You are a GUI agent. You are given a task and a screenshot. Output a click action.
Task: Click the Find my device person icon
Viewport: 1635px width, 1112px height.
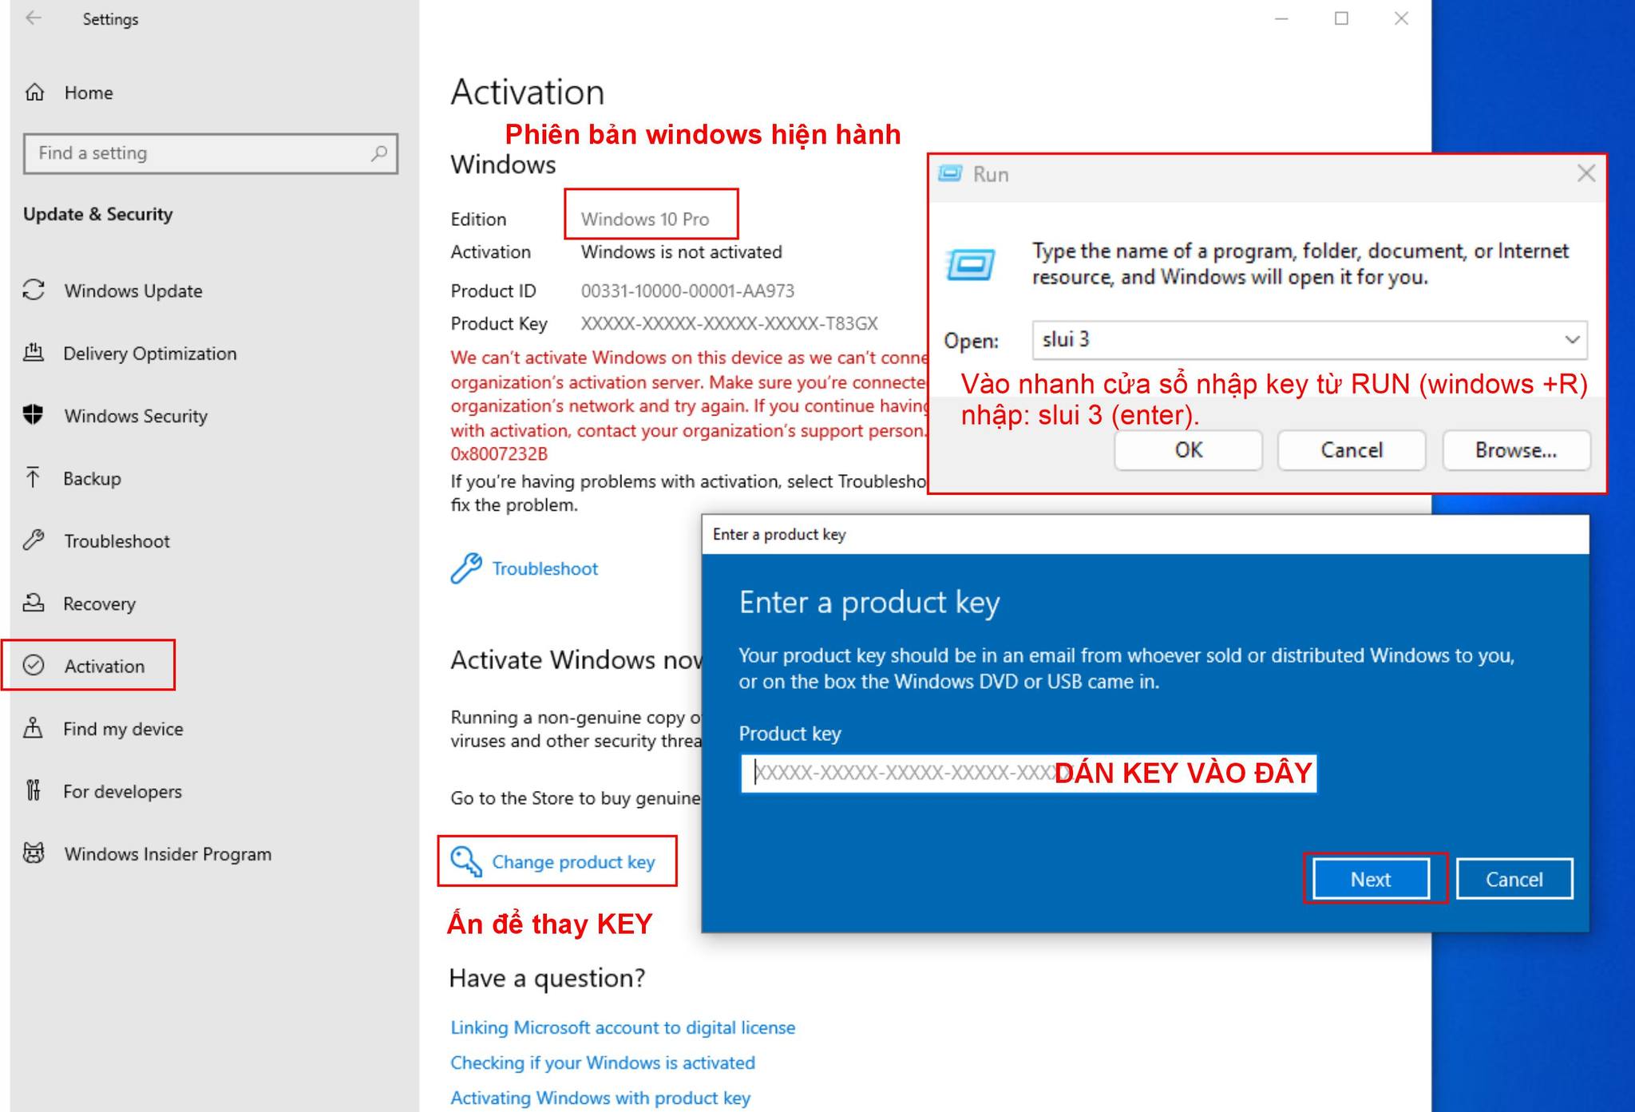[34, 728]
